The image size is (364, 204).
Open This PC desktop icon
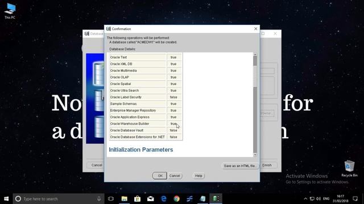(10, 11)
